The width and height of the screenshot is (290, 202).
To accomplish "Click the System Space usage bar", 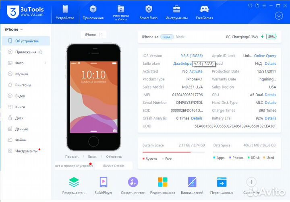I will tap(174, 152).
